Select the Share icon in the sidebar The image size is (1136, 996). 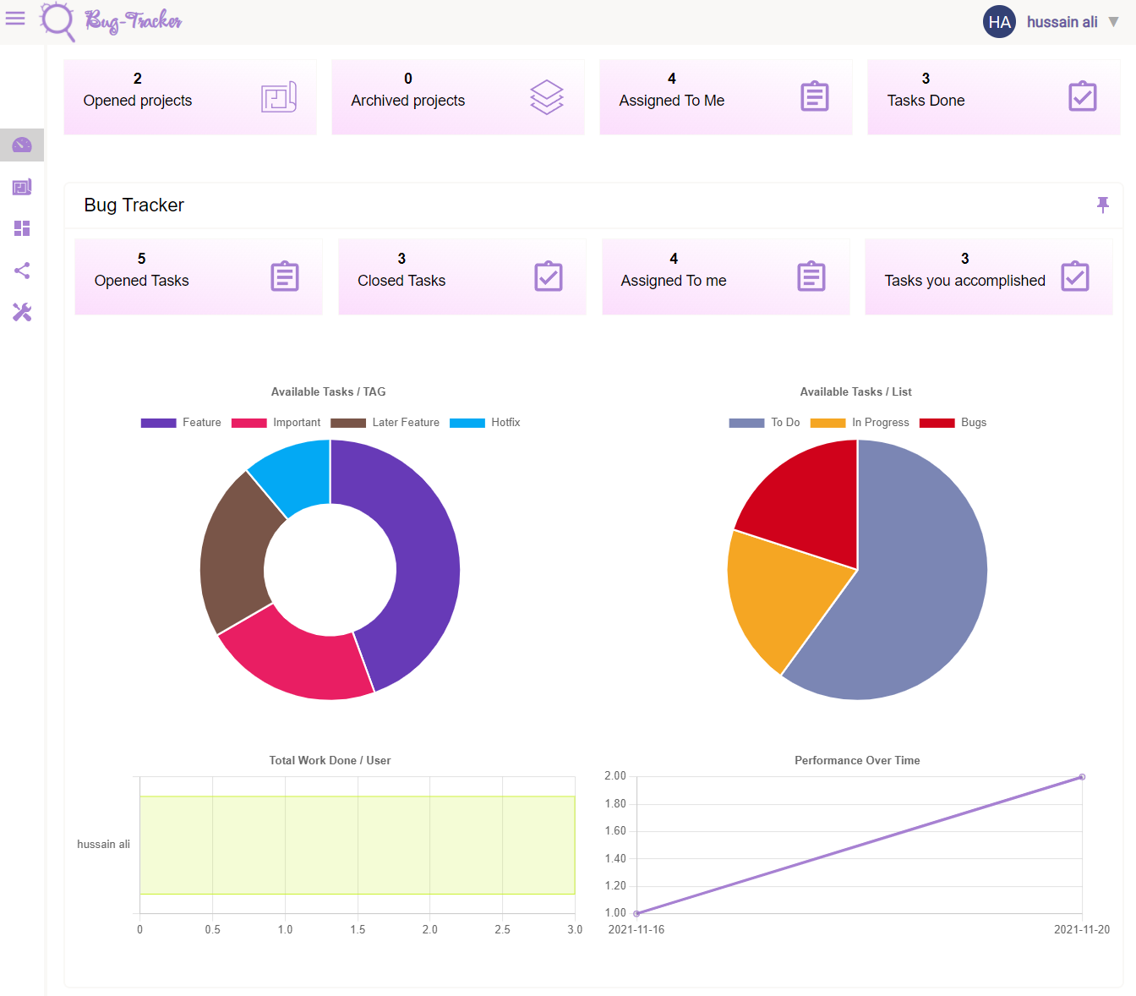pyautogui.click(x=22, y=271)
